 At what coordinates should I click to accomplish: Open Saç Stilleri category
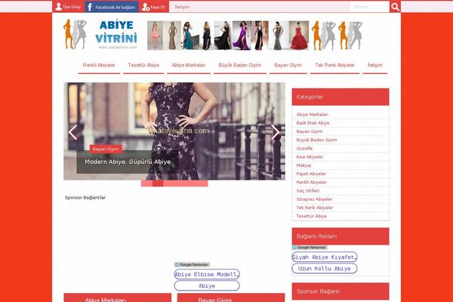pos(308,191)
